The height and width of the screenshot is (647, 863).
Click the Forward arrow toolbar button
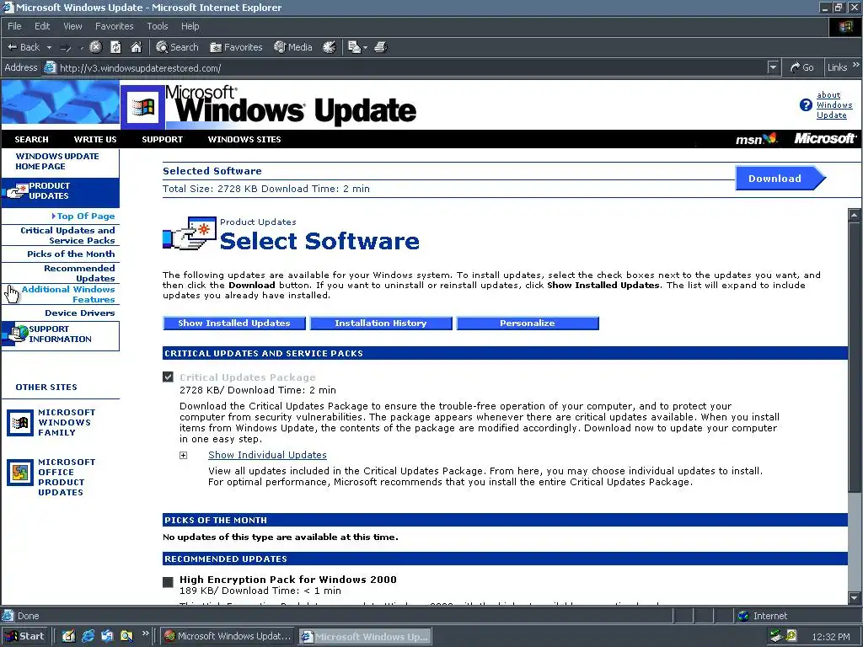(66, 48)
